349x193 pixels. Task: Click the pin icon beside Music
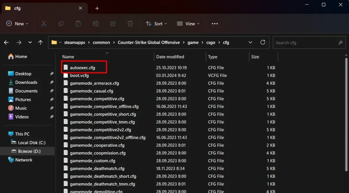52,108
